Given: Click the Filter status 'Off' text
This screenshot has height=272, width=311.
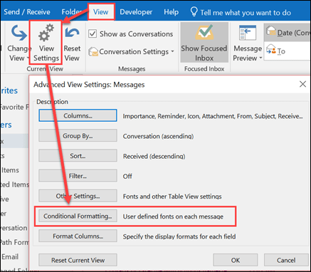Looking at the screenshot, I should coord(127,176).
